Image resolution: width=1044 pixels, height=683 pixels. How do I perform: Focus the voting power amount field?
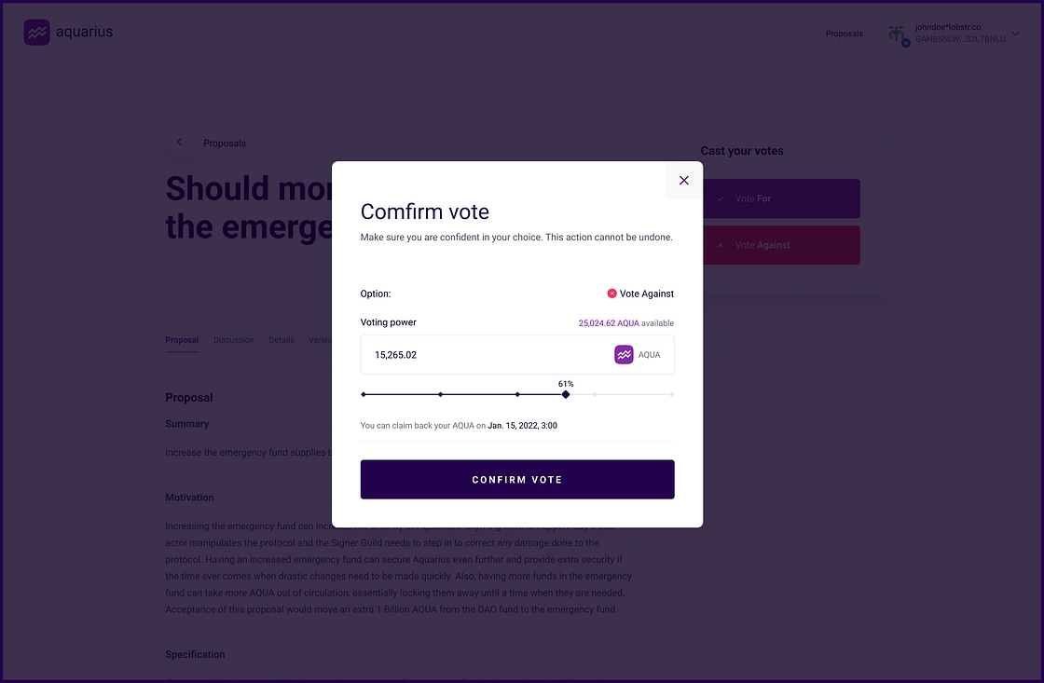pos(485,355)
